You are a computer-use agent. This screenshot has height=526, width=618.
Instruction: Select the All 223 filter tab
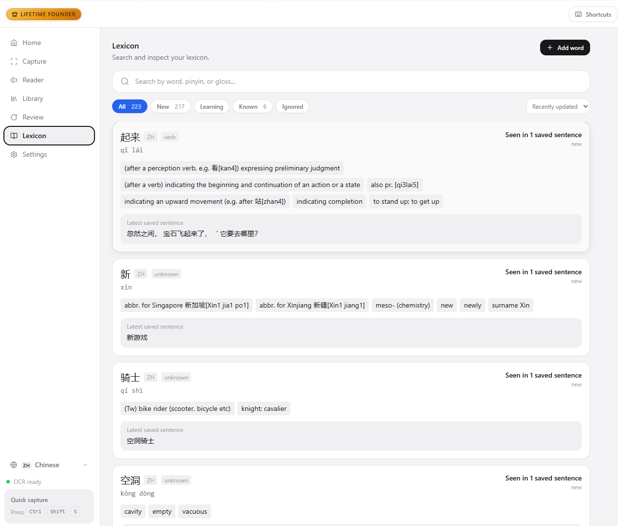130,106
